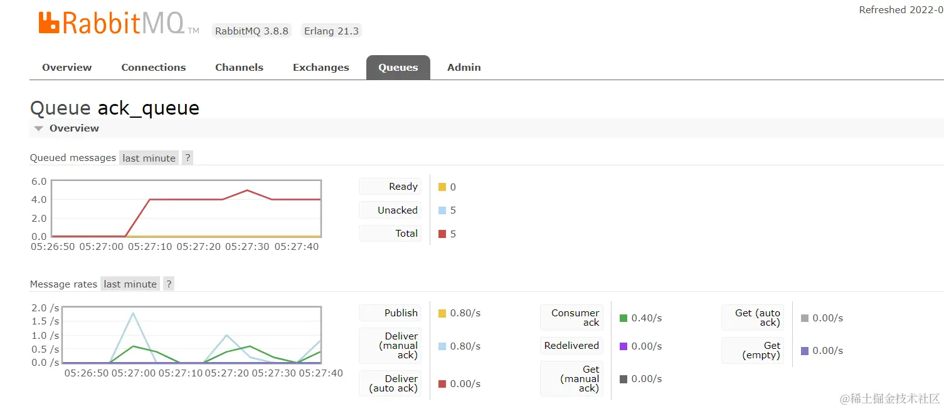This screenshot has height=409, width=944.
Task: Click the Consumer ack 0.40/s value
Action: pyautogui.click(x=647, y=318)
